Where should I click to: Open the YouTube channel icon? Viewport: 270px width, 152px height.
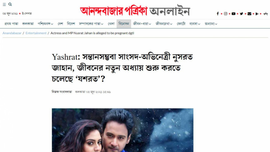tap(233, 13)
